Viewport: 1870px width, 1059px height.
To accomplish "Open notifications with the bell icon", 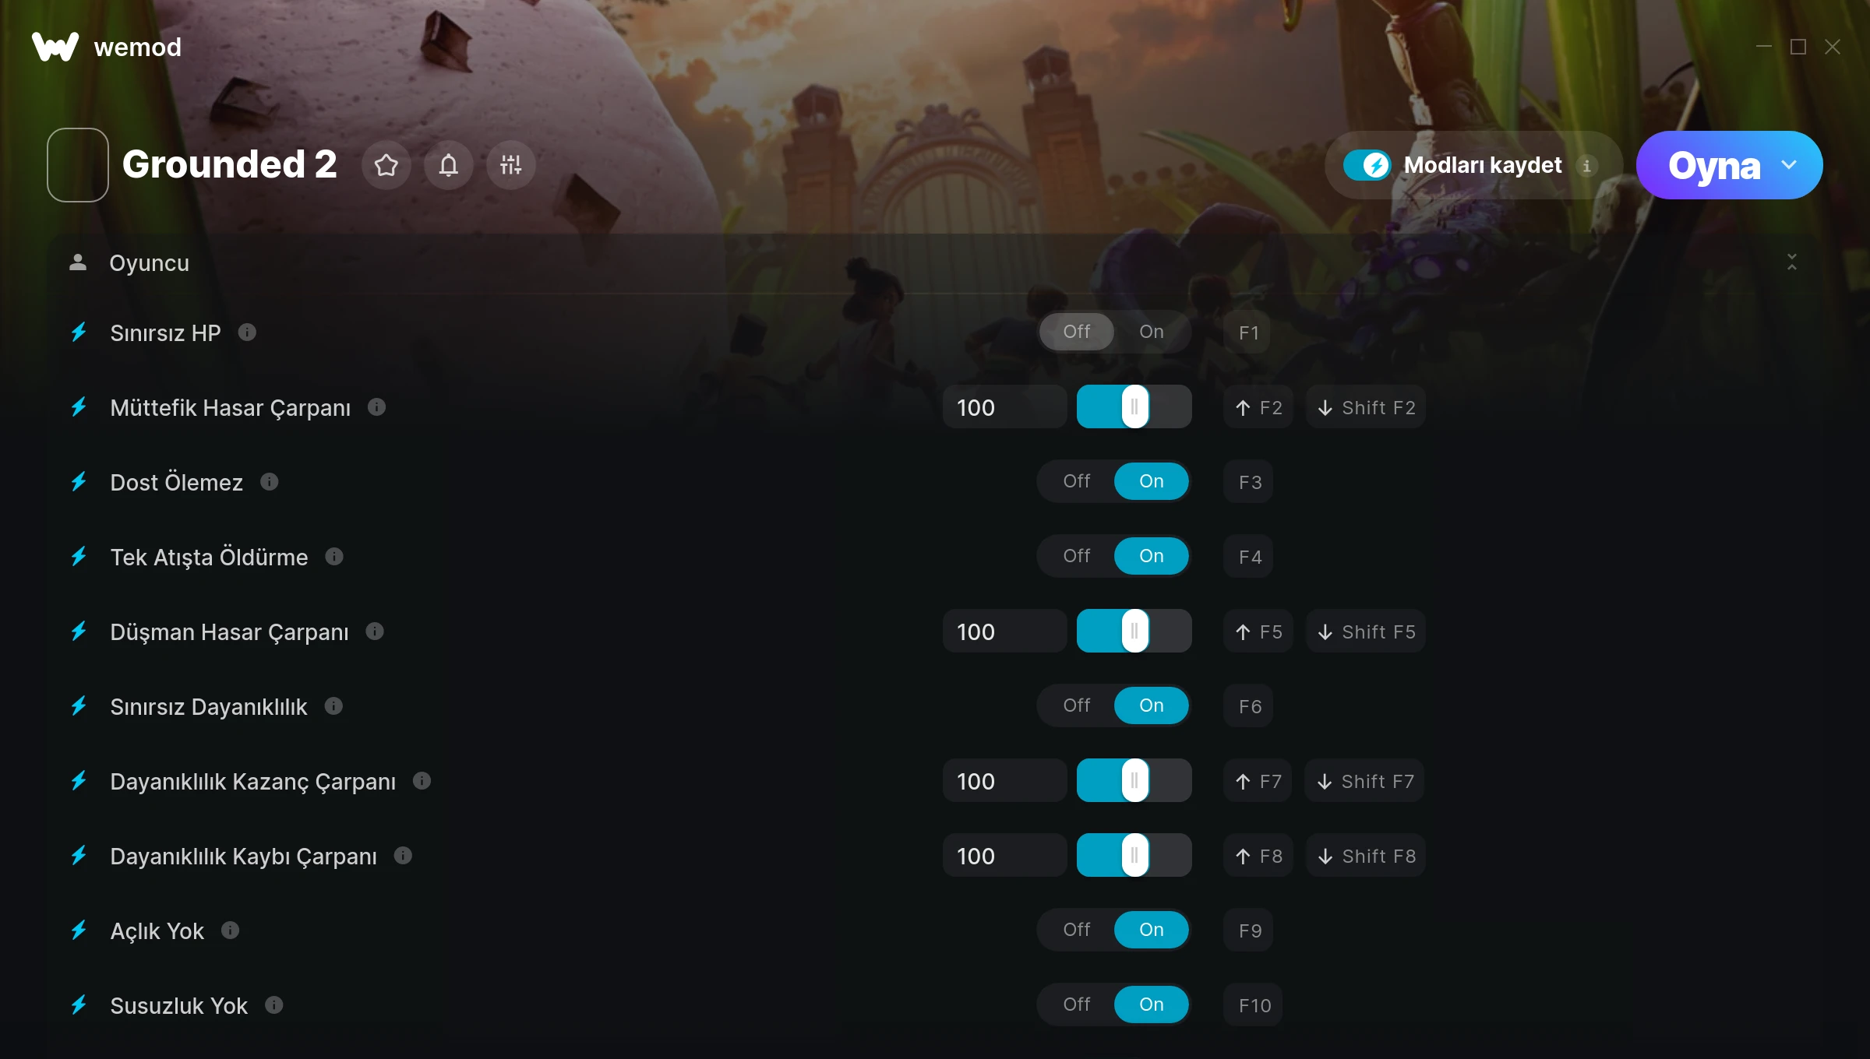I will (448, 165).
